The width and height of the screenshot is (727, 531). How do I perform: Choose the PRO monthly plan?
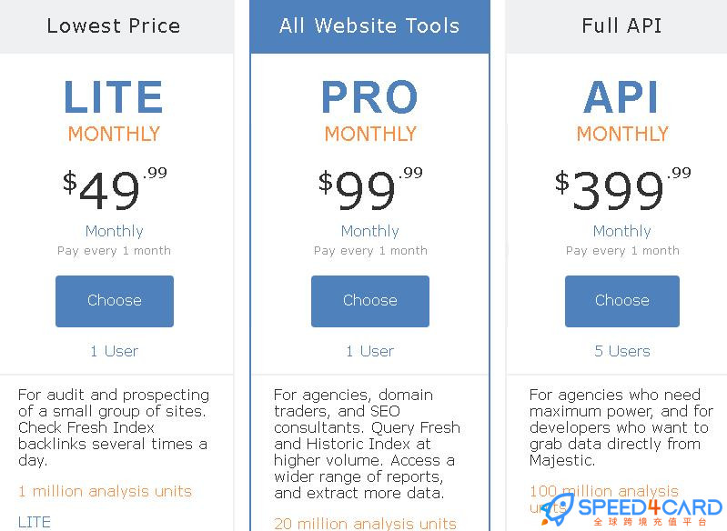[x=370, y=301]
